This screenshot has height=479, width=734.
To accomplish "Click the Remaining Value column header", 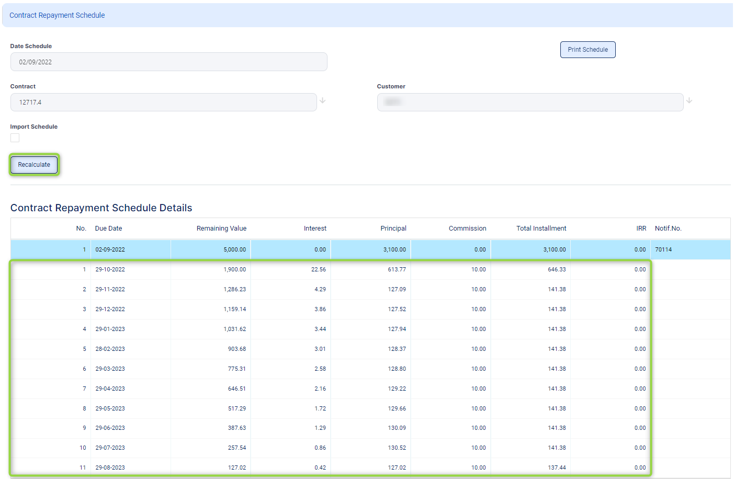I will (221, 229).
